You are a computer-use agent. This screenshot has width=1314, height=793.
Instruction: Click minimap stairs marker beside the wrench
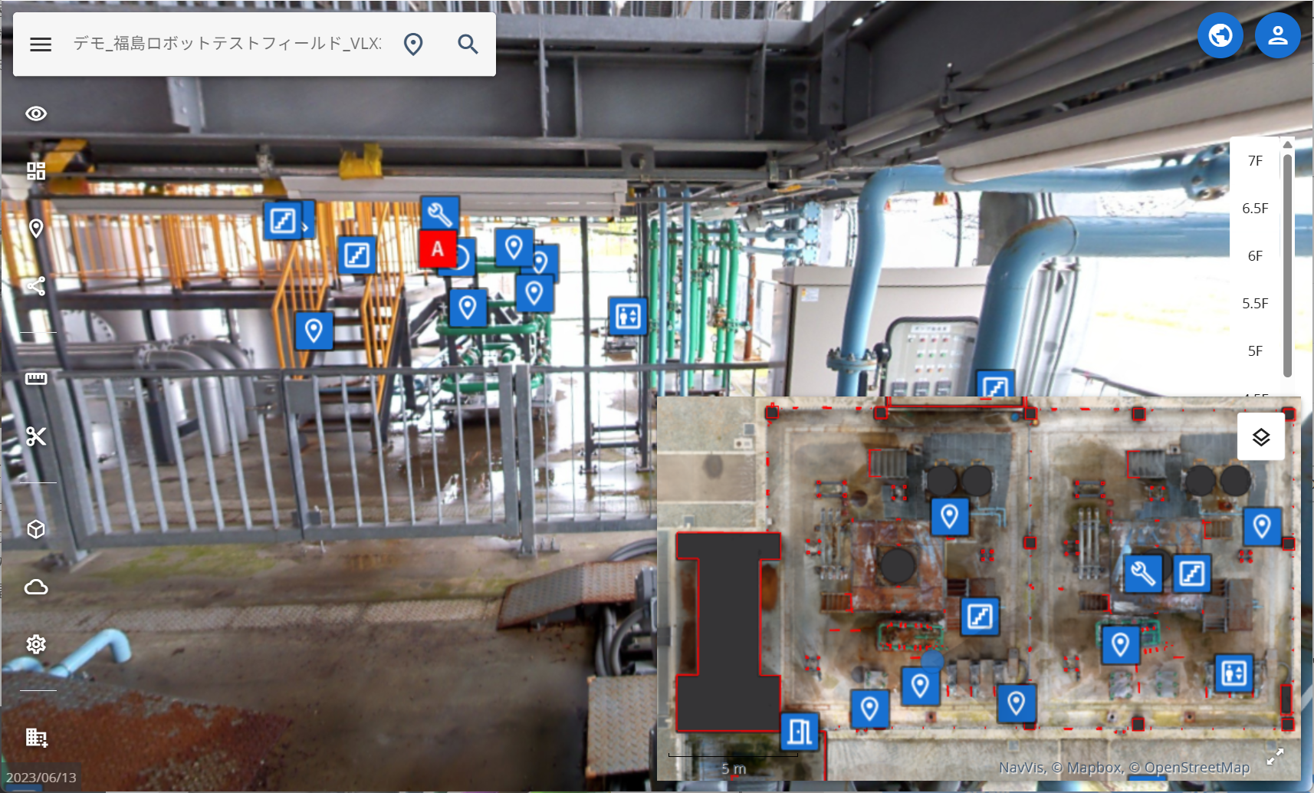(x=1192, y=573)
